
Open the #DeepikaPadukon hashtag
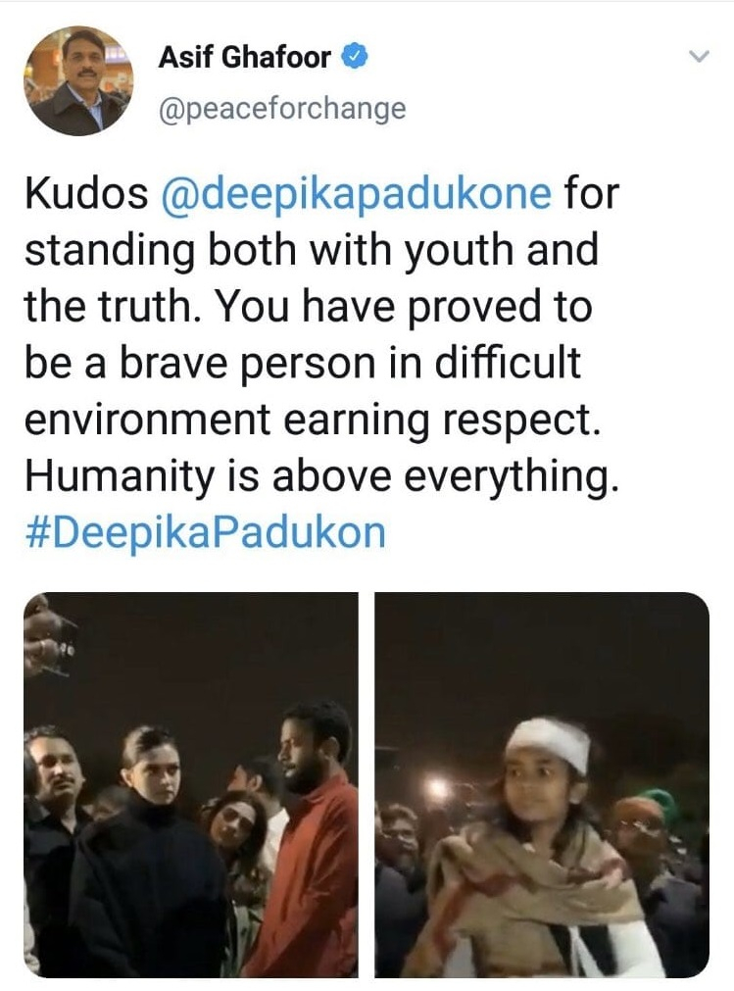tap(205, 532)
